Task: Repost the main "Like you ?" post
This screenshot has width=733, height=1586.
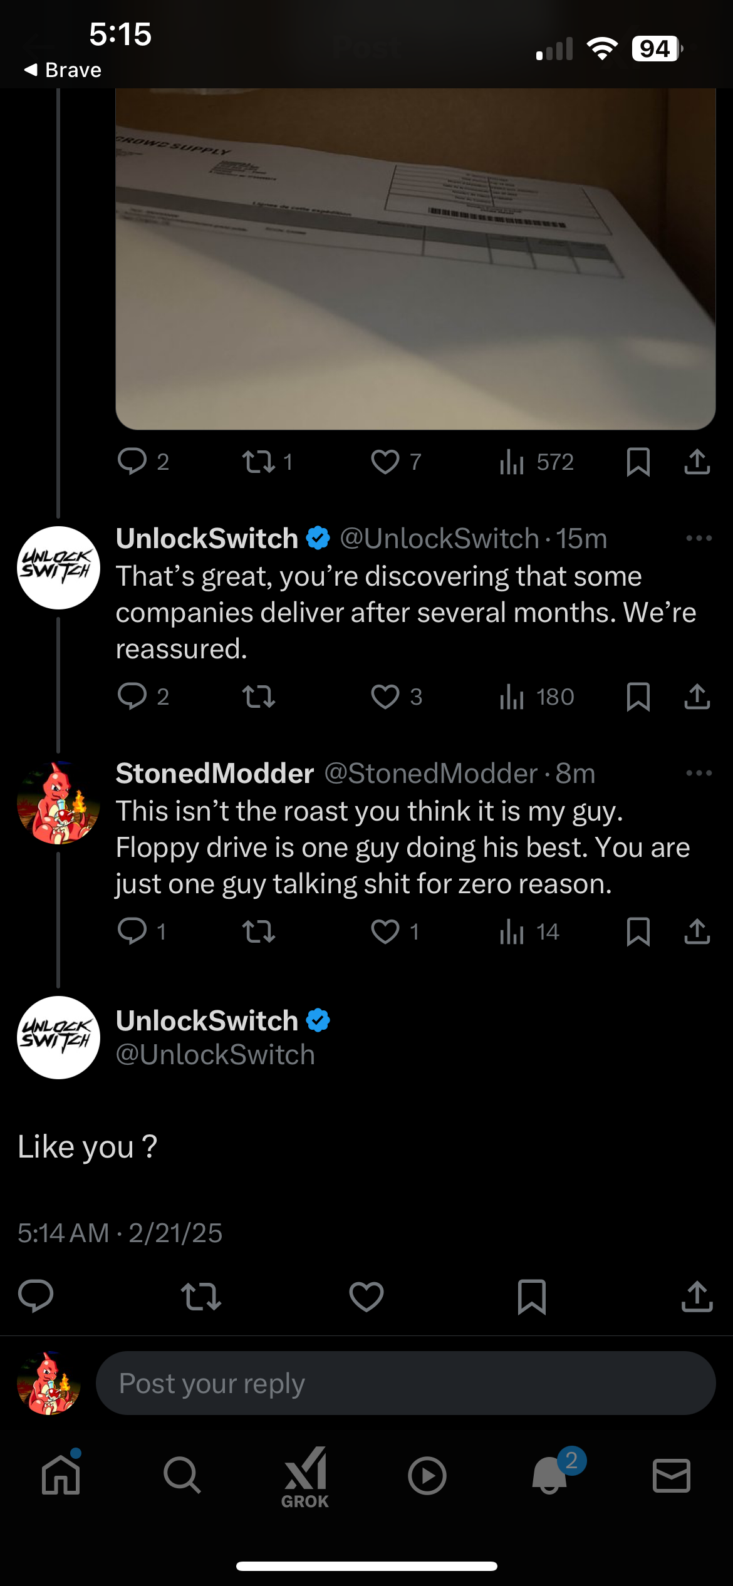Action: click(200, 1297)
